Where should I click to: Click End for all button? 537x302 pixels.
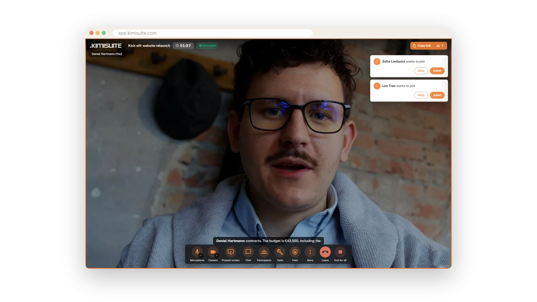[x=340, y=252]
